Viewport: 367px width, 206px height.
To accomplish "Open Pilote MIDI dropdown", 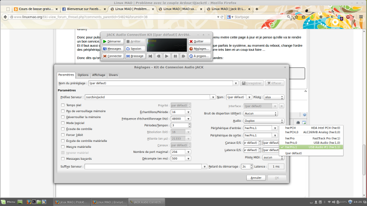I will point(273,157).
